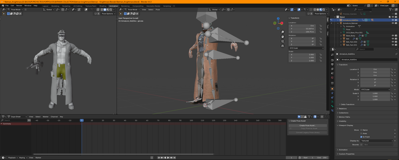The width and height of the screenshot is (399, 160).
Task: Open the Scene properties tab icon
Action: [332, 73]
